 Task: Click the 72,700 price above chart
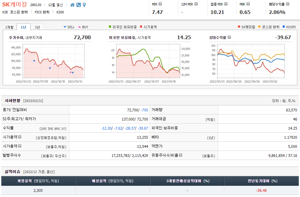(82, 37)
